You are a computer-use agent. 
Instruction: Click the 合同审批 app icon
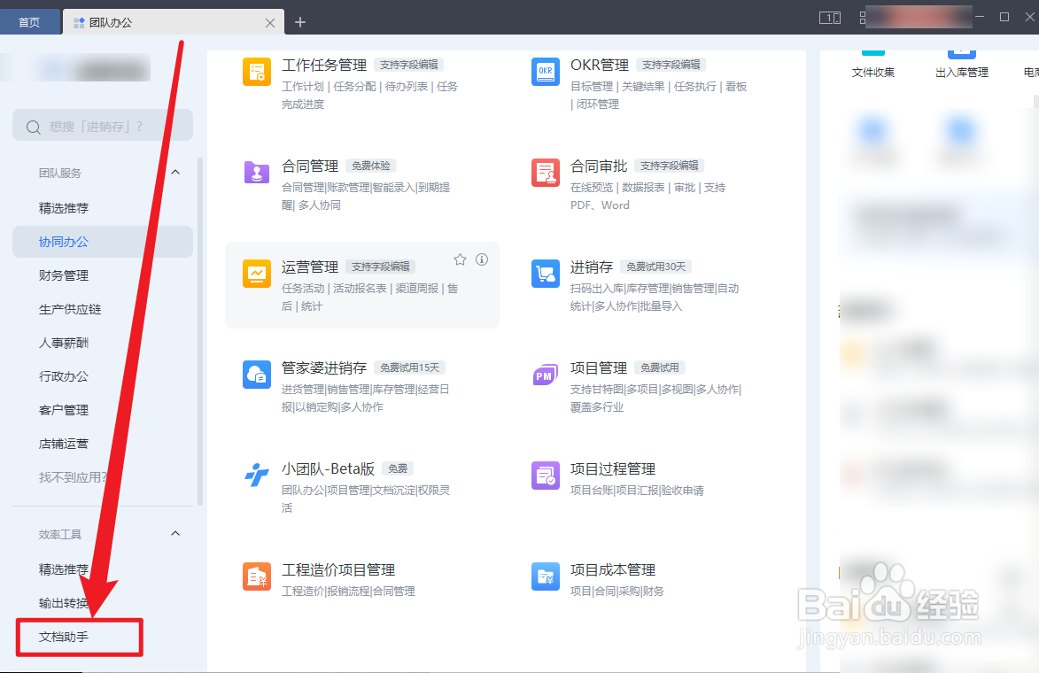545,174
